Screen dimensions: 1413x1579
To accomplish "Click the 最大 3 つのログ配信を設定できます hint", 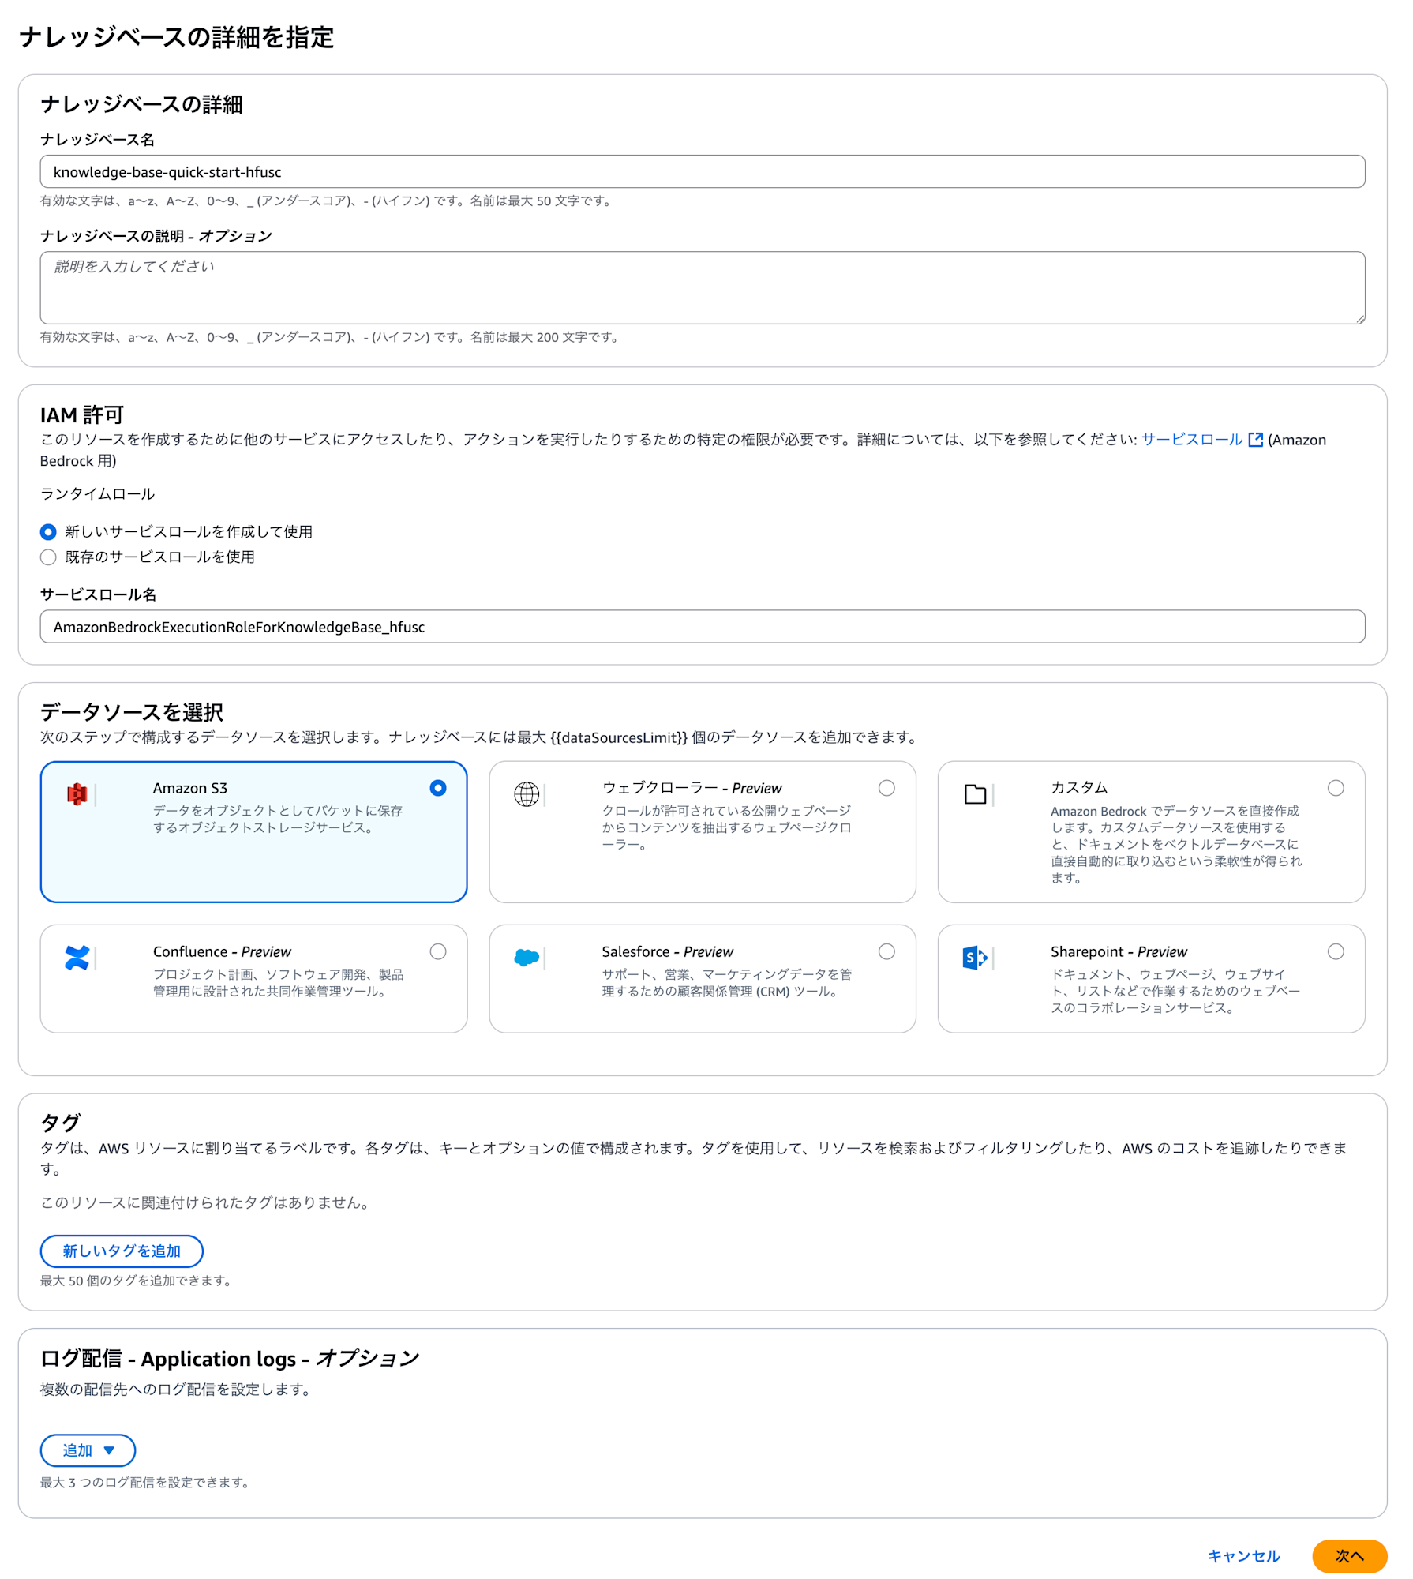I will pos(146,1483).
